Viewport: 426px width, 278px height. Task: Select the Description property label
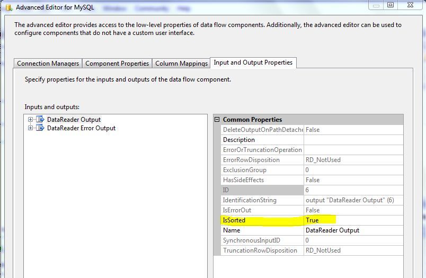coord(262,140)
